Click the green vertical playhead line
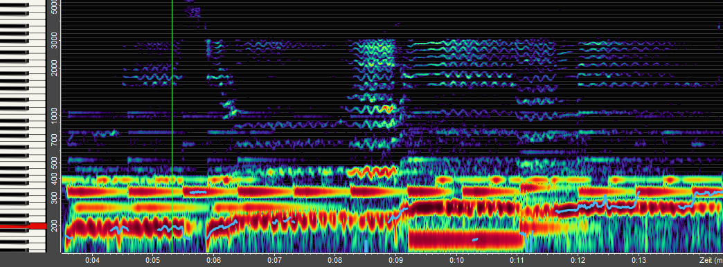This screenshot has width=723, height=267. point(172,126)
